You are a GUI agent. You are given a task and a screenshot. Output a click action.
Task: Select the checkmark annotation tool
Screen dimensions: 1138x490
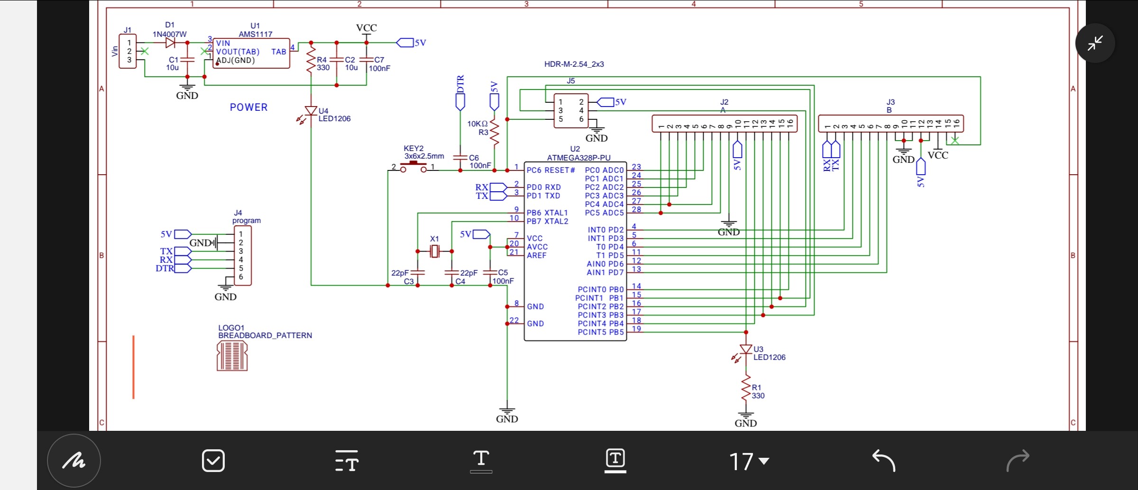point(213,460)
